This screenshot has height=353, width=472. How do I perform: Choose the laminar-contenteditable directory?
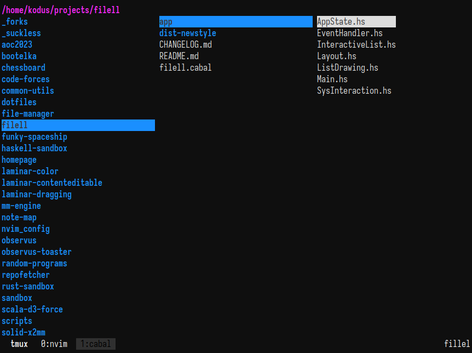[52, 183]
